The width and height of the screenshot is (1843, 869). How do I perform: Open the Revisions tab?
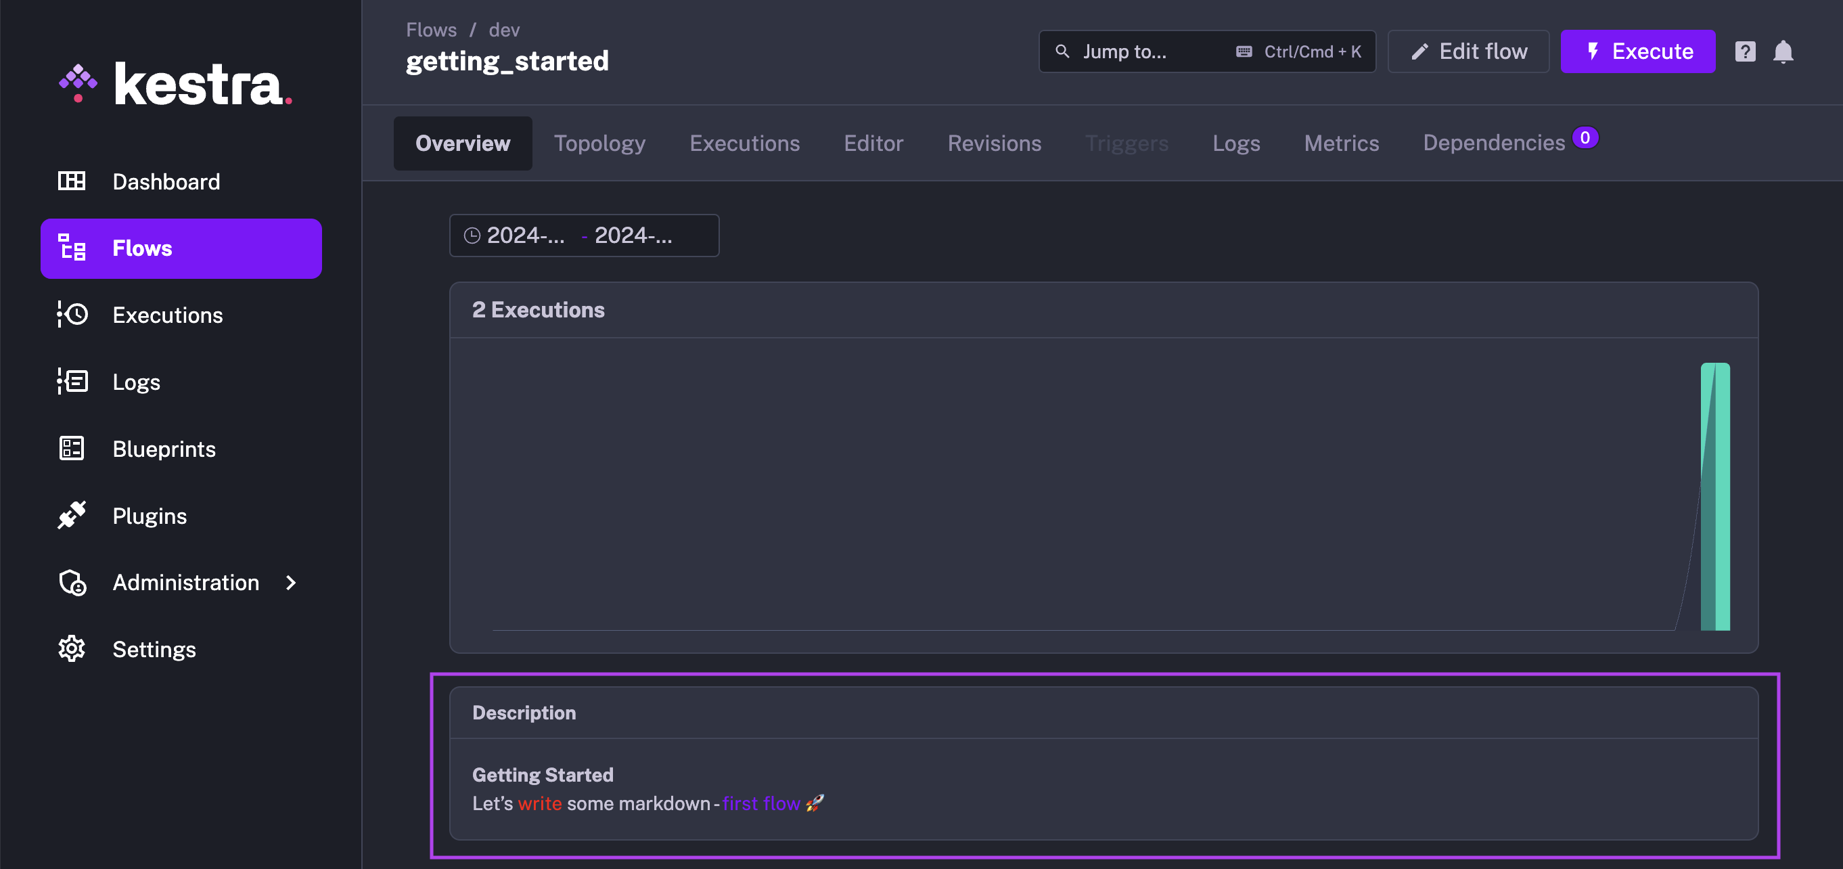point(994,143)
